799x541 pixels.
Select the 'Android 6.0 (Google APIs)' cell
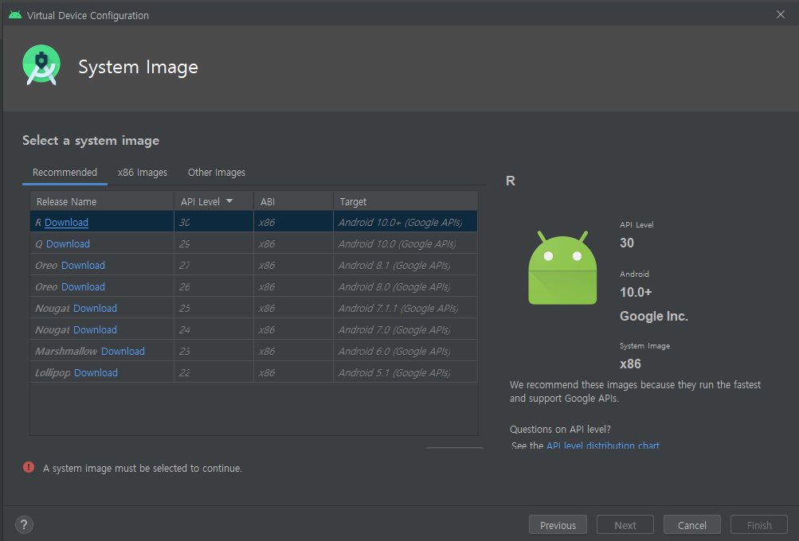click(x=405, y=351)
